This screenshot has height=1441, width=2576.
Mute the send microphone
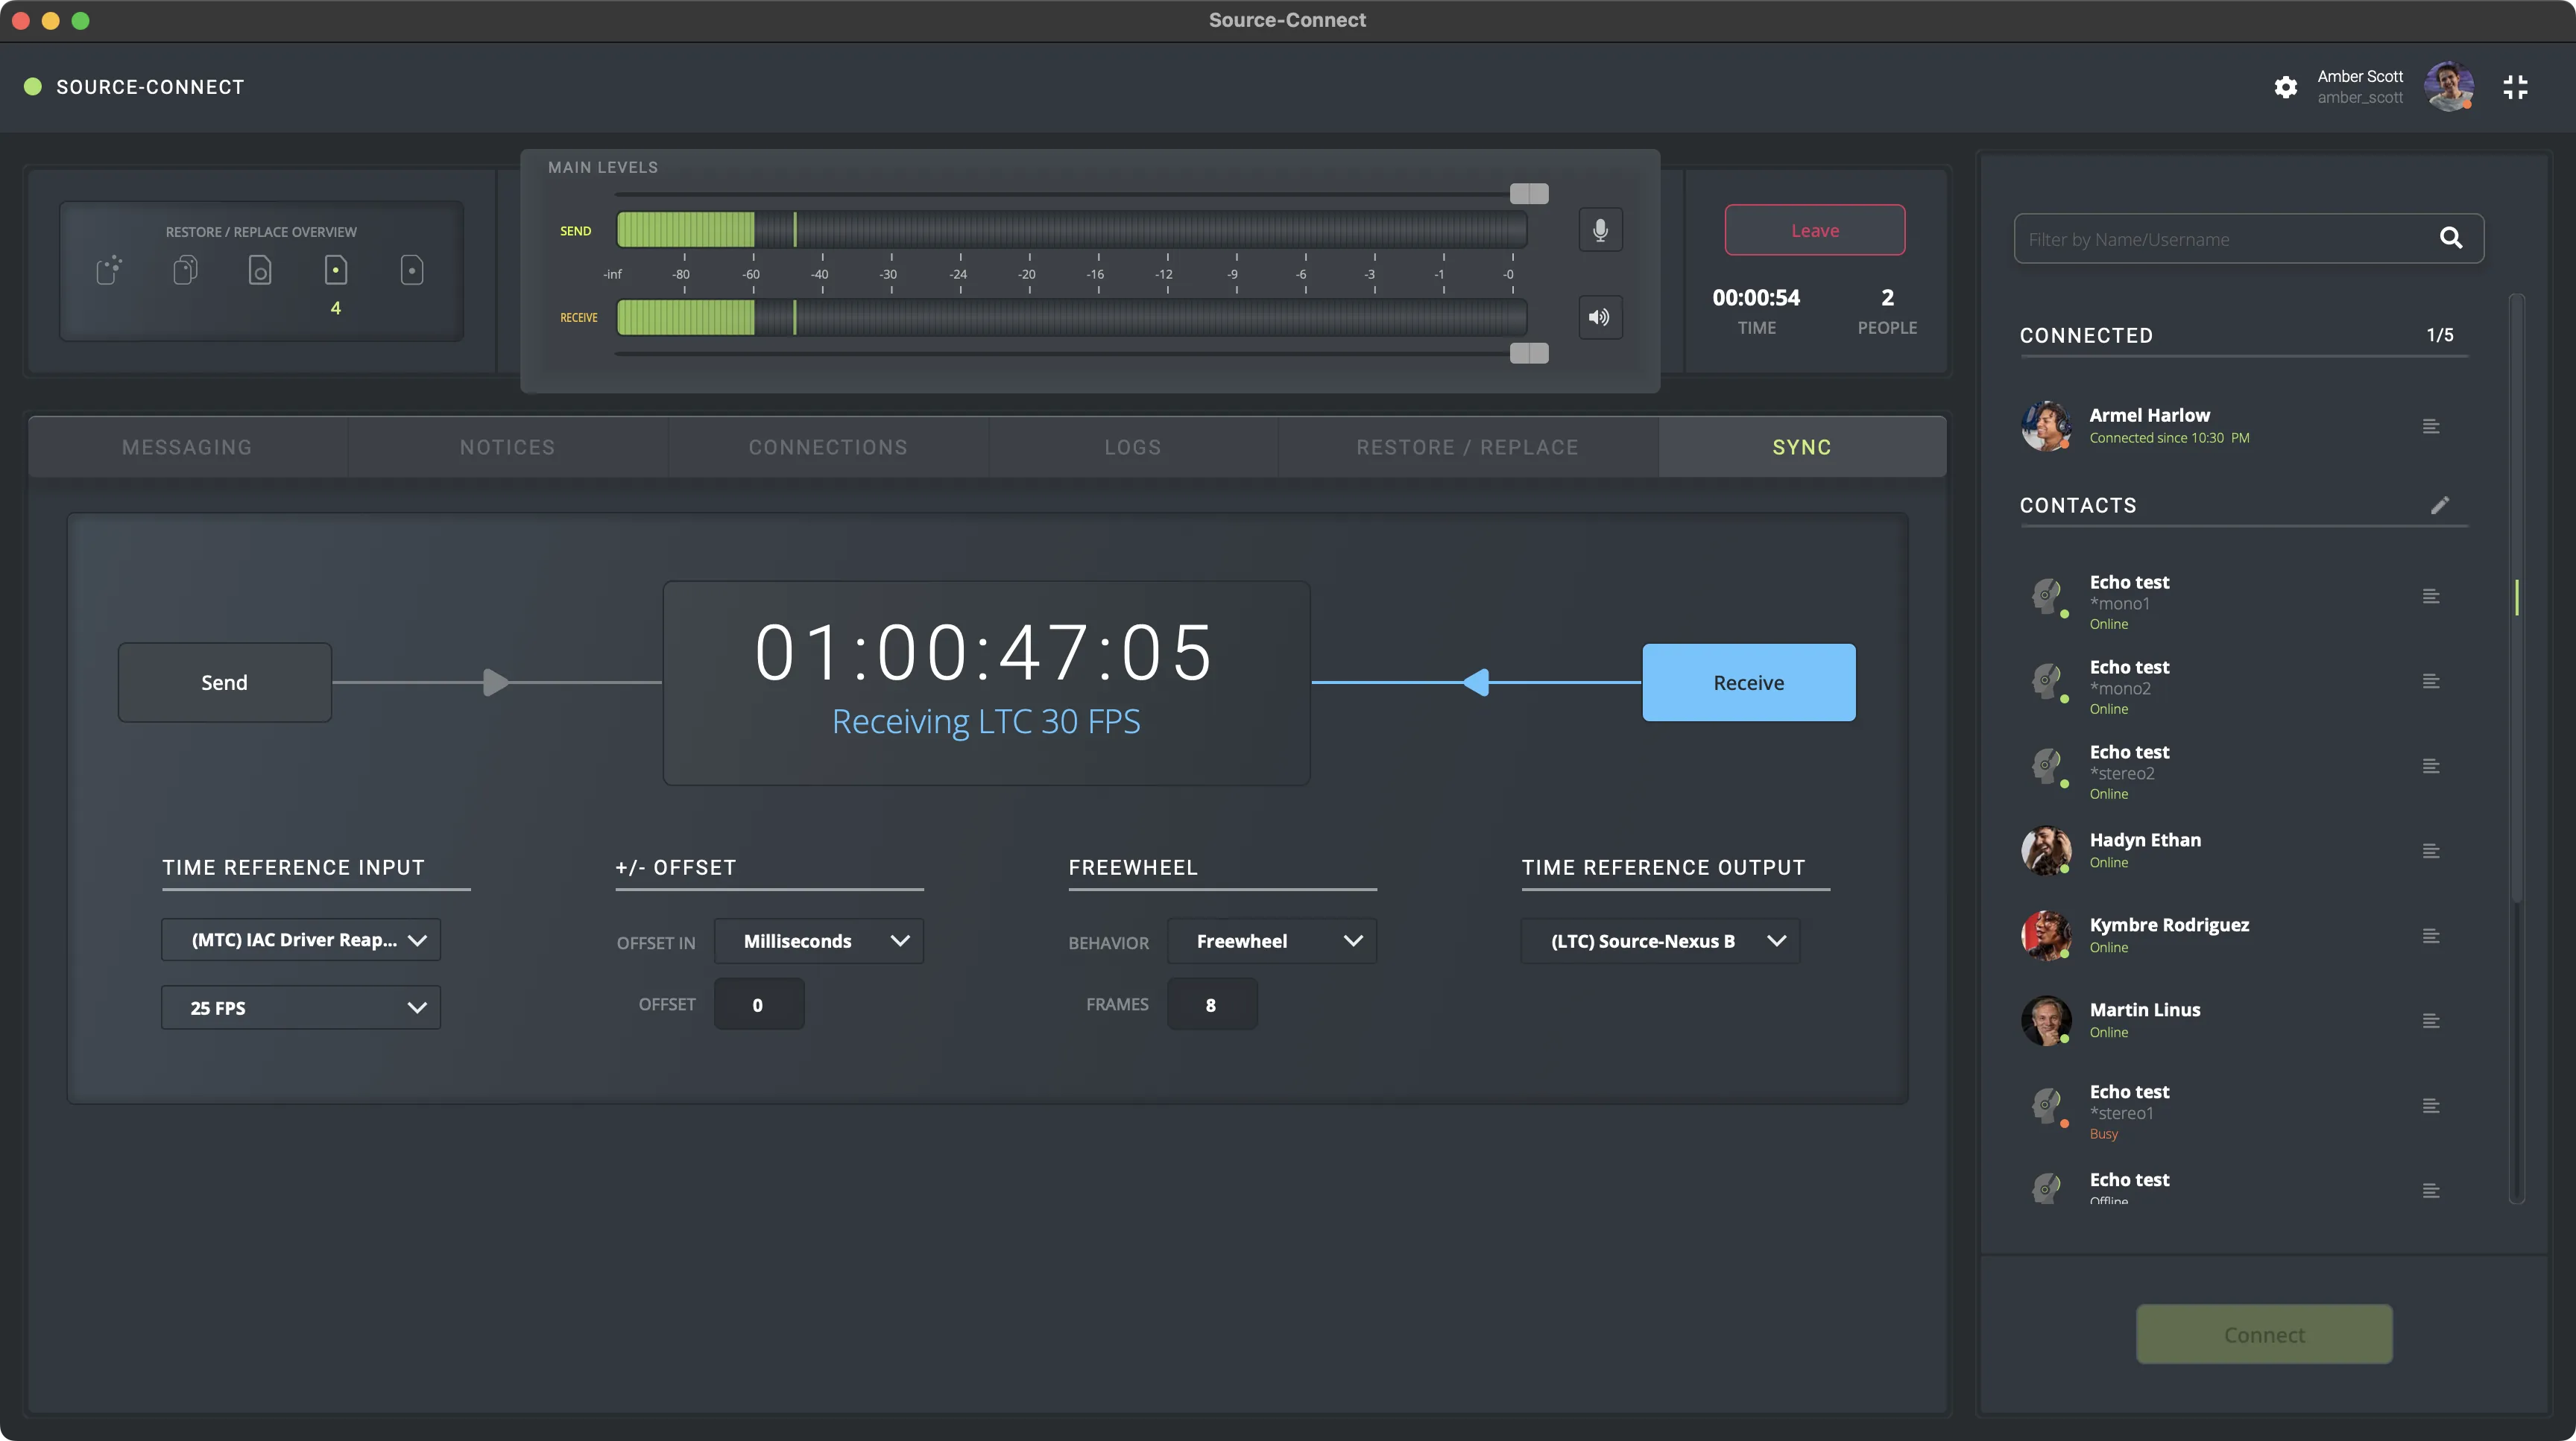click(1600, 229)
